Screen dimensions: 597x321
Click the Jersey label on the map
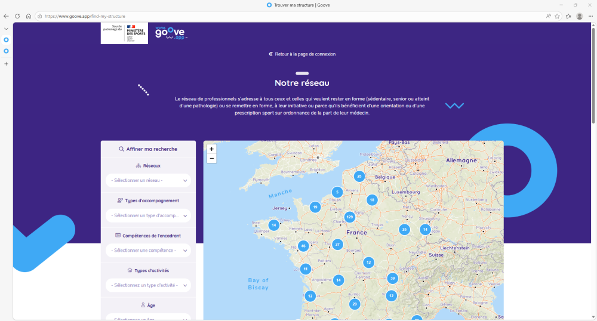[280, 208]
